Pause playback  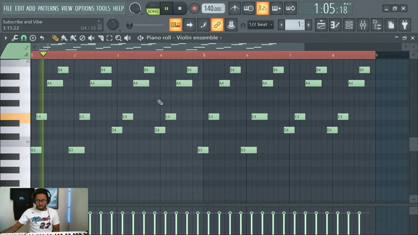tap(167, 8)
